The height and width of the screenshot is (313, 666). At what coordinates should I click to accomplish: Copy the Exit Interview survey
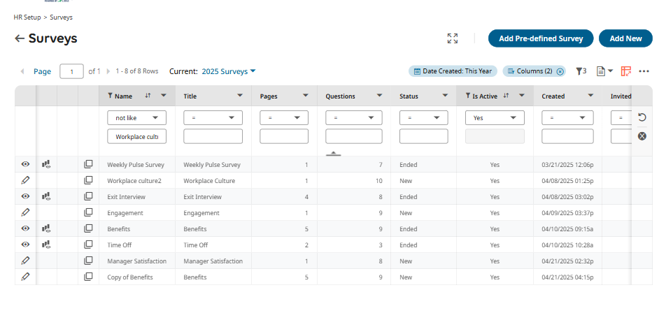88,196
